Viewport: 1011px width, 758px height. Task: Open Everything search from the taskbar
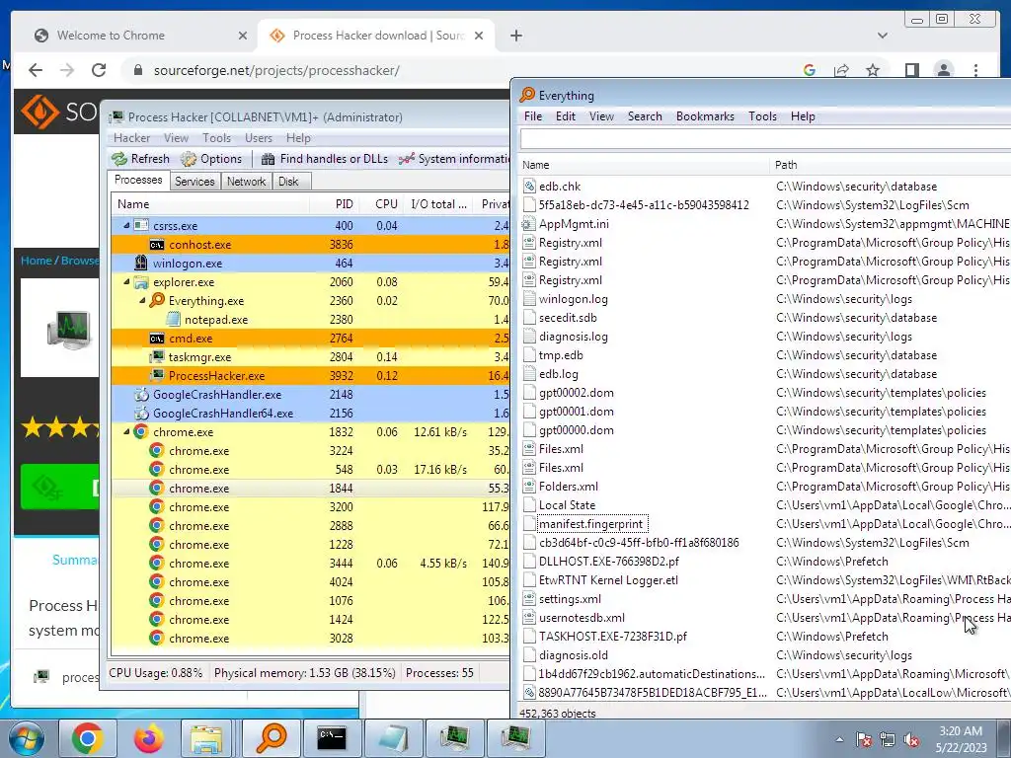click(x=271, y=738)
